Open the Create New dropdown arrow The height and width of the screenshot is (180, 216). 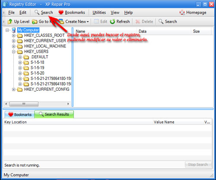pyautogui.click(x=88, y=22)
